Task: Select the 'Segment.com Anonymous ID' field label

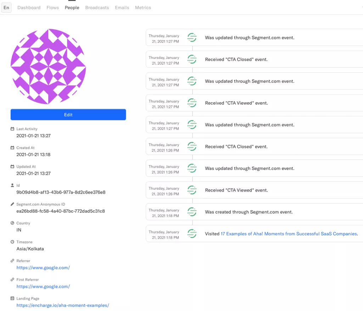Action: click(41, 204)
